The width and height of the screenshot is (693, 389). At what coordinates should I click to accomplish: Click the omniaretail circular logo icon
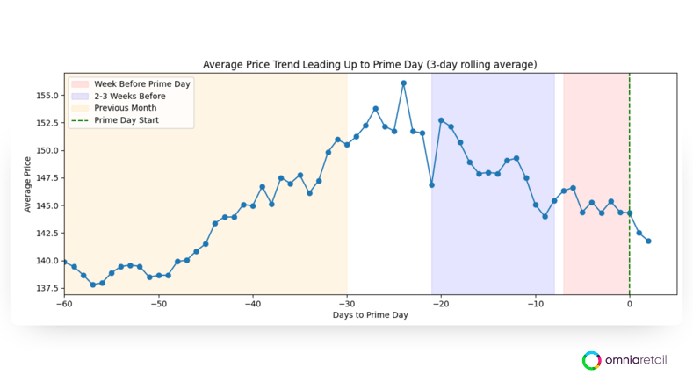[x=592, y=360]
